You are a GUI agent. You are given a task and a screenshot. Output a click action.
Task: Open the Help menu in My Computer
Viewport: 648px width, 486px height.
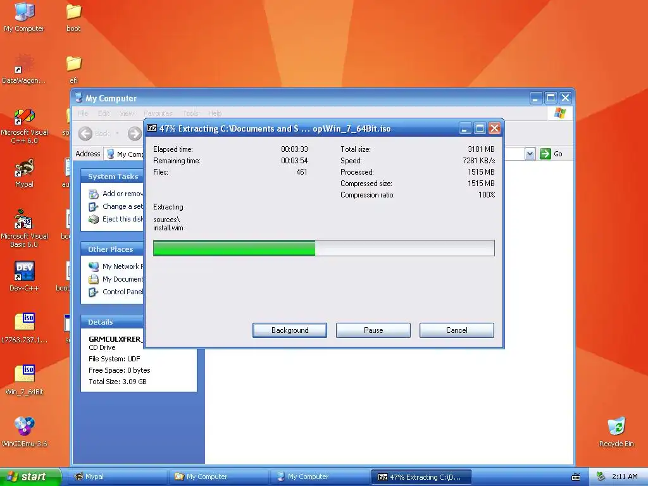(x=215, y=113)
